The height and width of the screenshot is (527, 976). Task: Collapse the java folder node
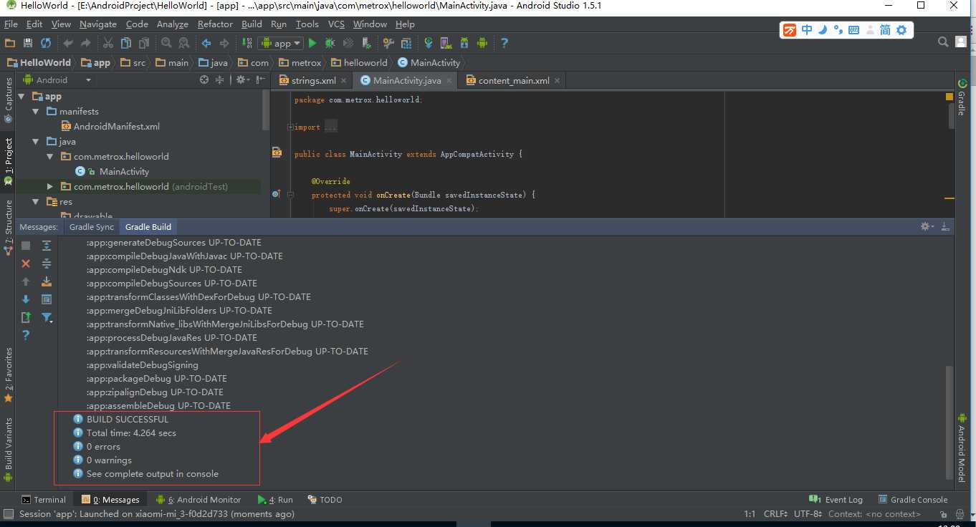point(36,141)
